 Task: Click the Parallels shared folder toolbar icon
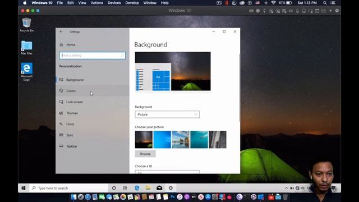click(x=324, y=11)
